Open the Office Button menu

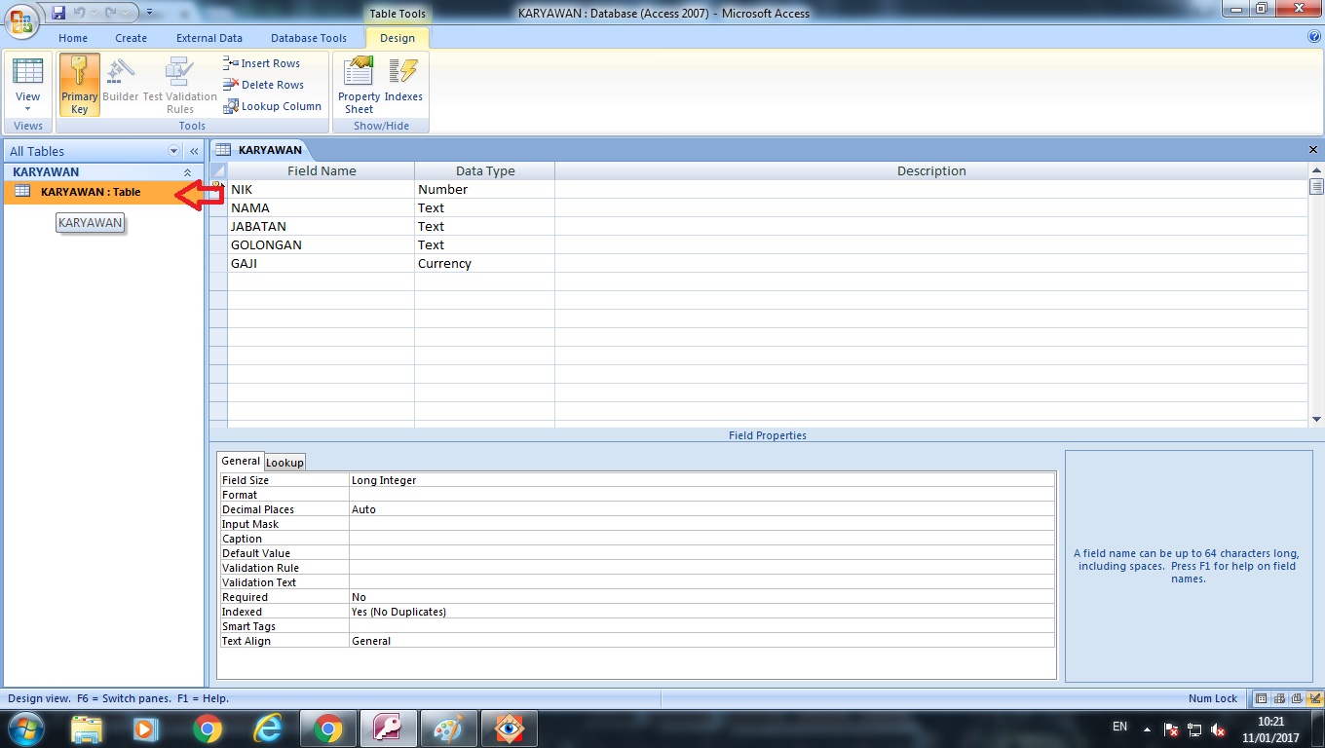[21, 19]
